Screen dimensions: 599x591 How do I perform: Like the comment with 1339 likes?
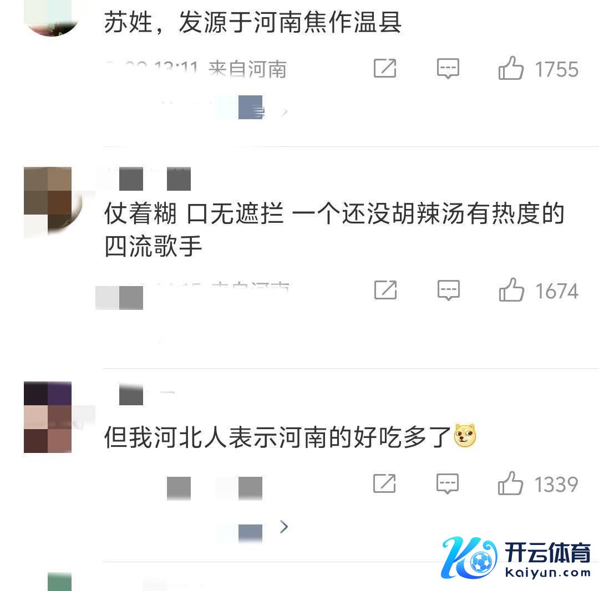point(510,483)
